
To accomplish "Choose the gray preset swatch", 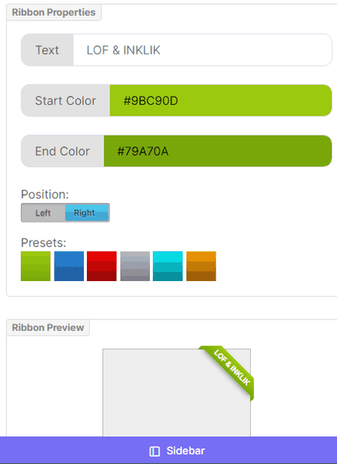I will click(x=135, y=266).
